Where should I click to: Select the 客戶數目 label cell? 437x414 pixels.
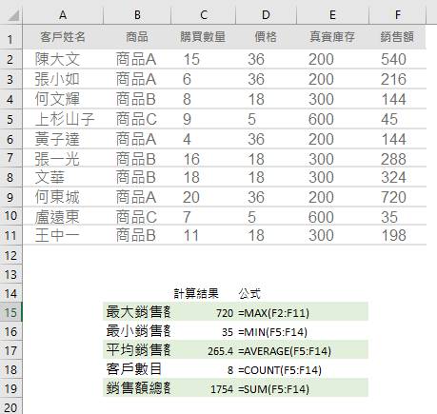[137, 369]
